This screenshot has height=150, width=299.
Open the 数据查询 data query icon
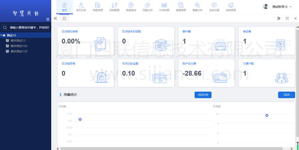tap(131, 5)
